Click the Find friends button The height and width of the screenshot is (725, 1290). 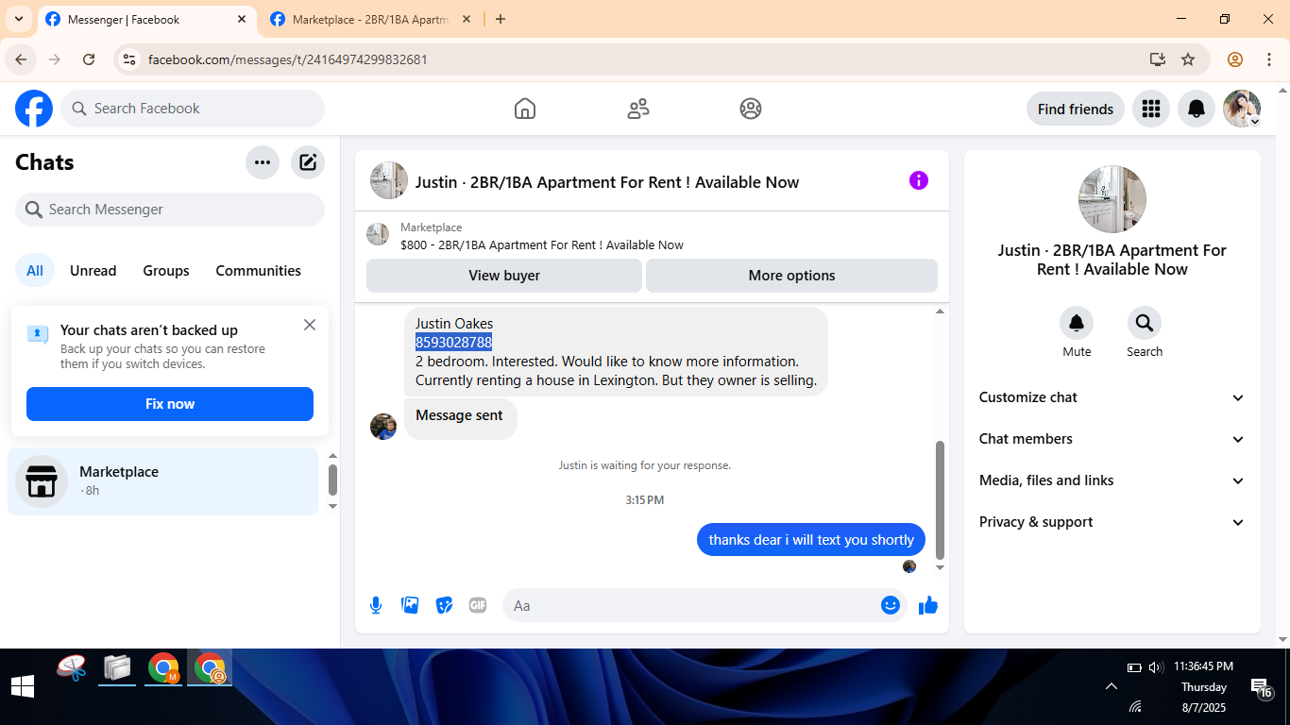coord(1076,109)
